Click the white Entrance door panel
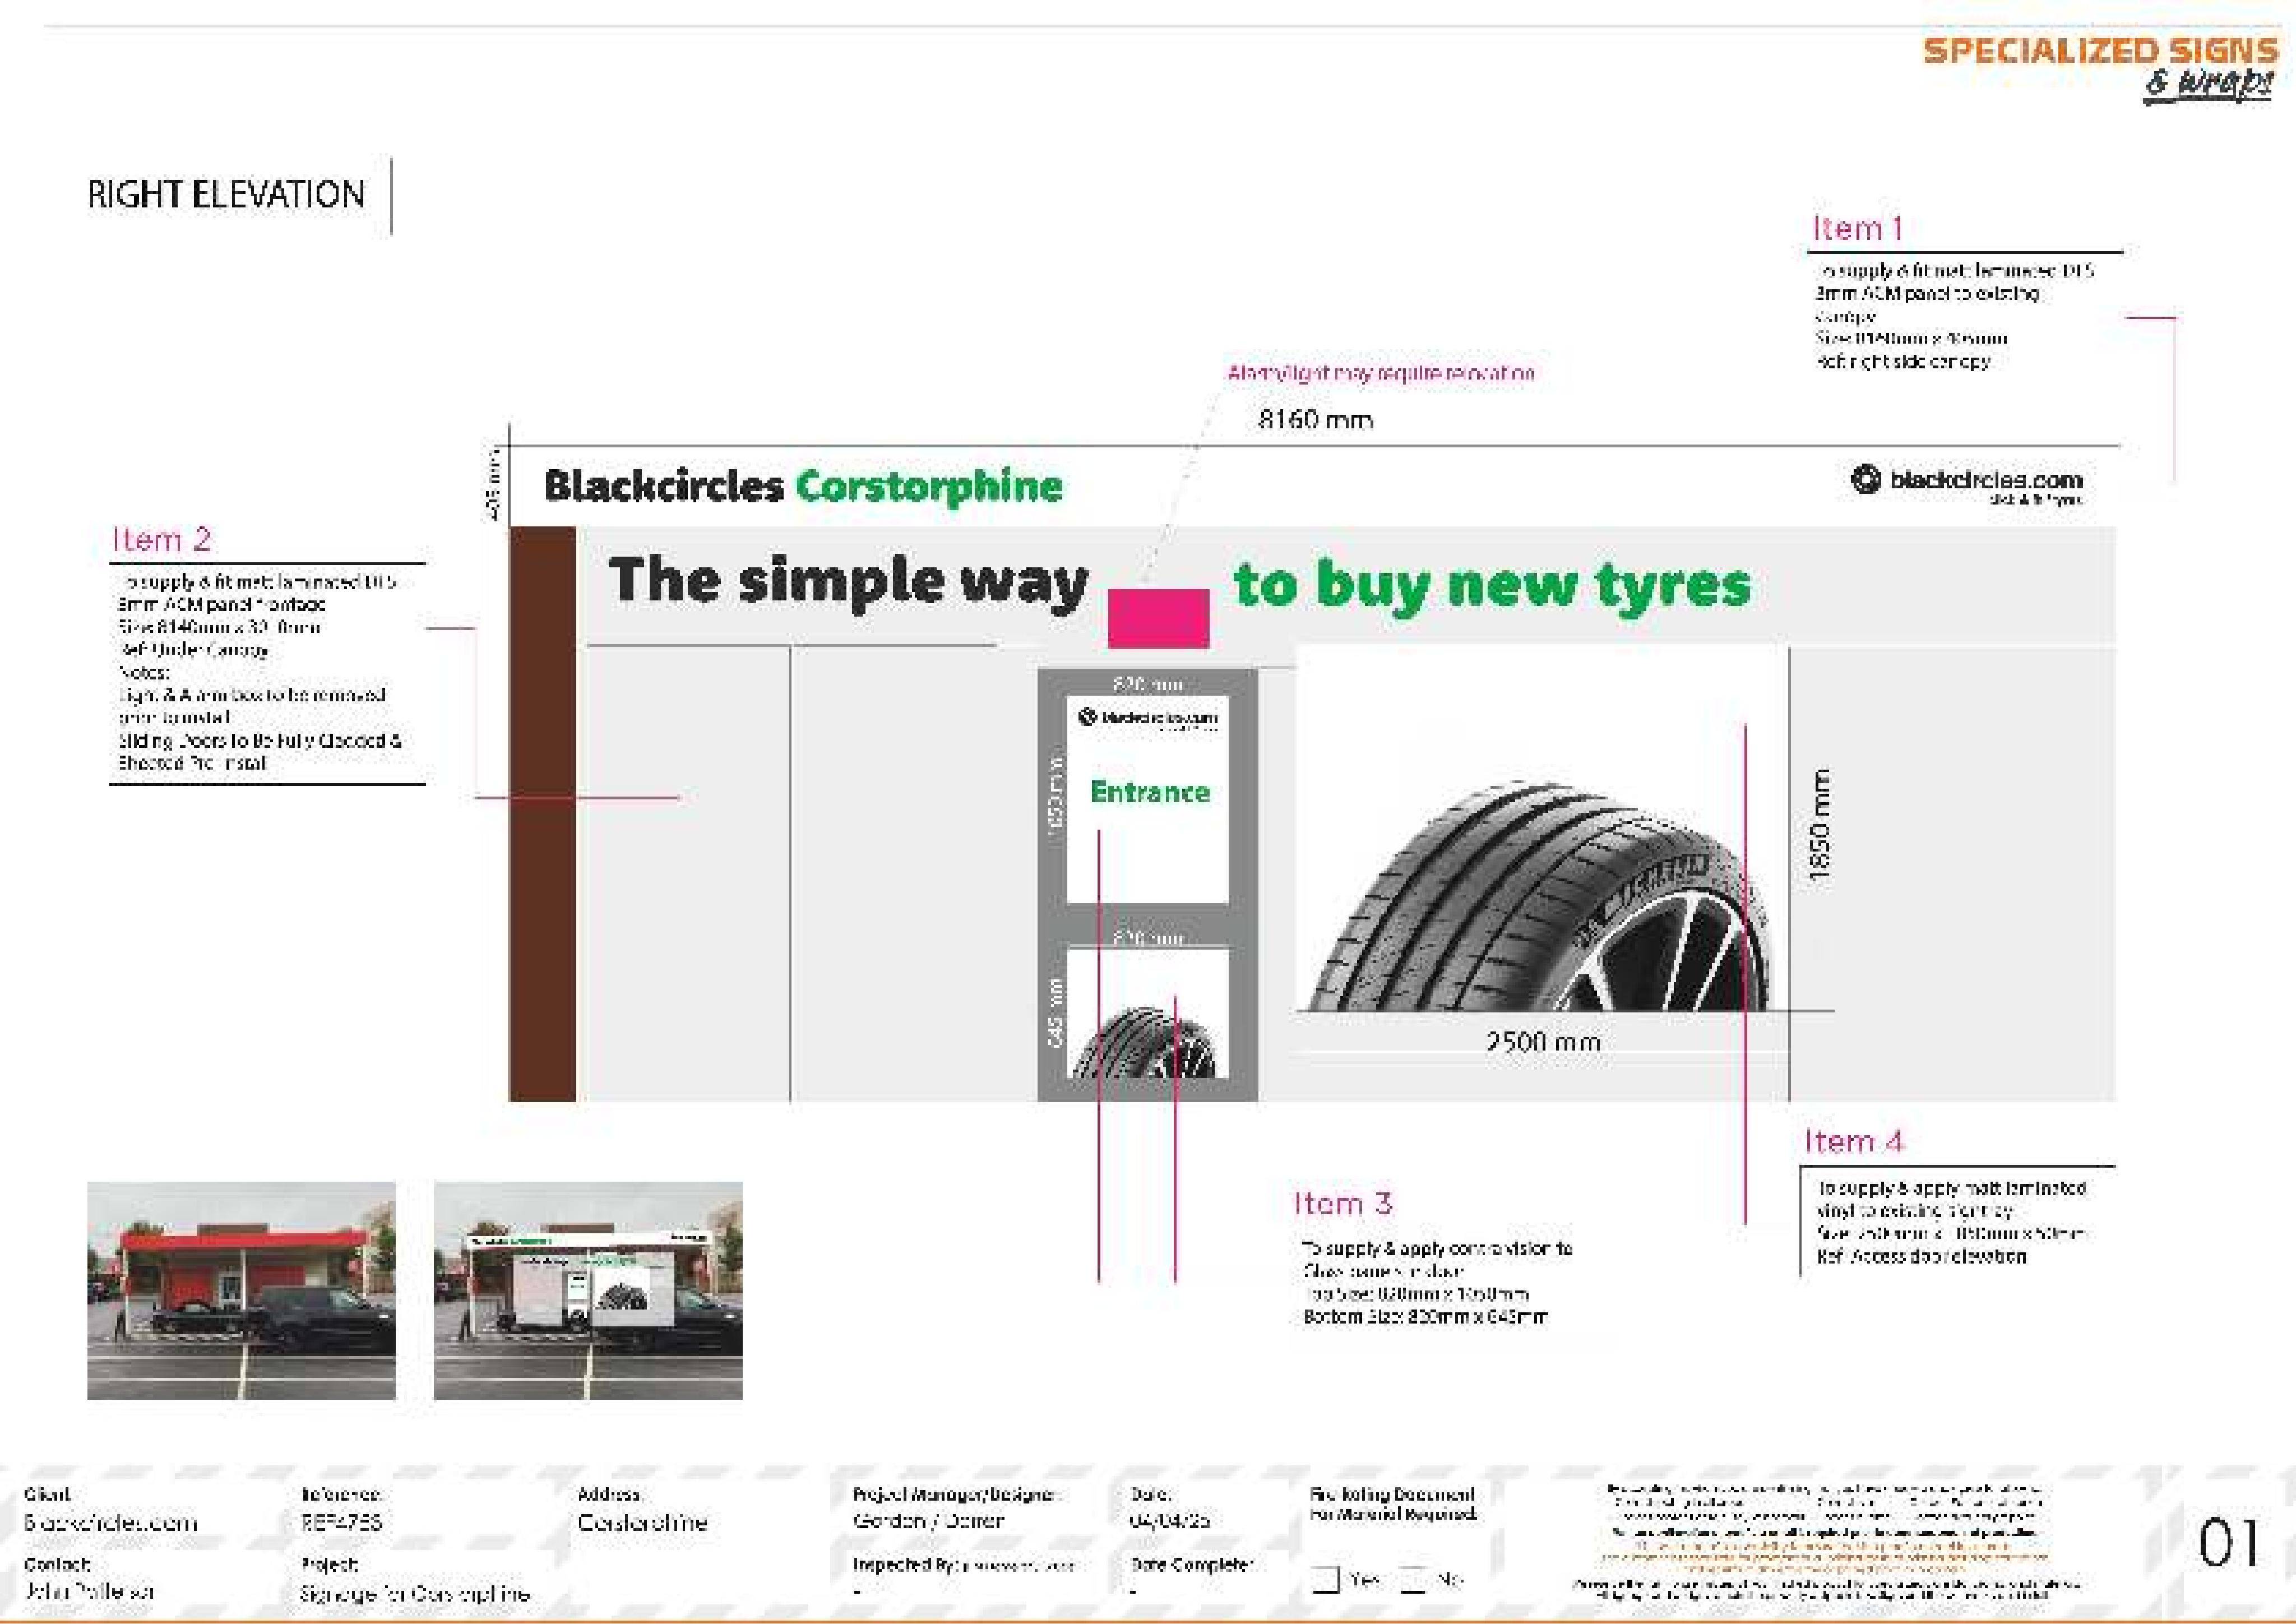This screenshot has width=2296, height=1624. [1147, 799]
